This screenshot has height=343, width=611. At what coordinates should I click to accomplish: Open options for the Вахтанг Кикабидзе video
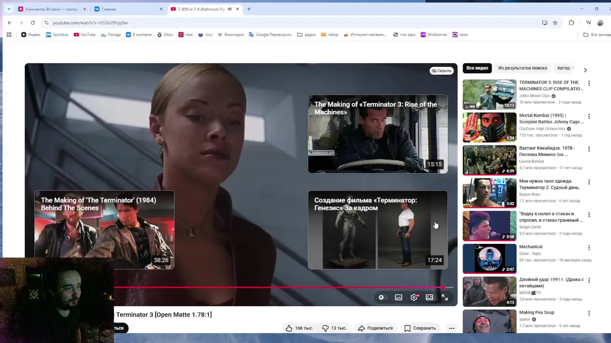click(589, 149)
